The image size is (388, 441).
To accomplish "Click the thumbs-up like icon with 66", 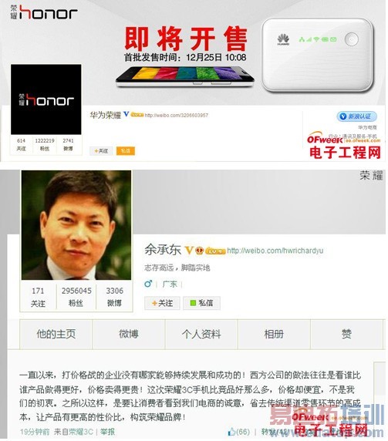I will (231, 432).
